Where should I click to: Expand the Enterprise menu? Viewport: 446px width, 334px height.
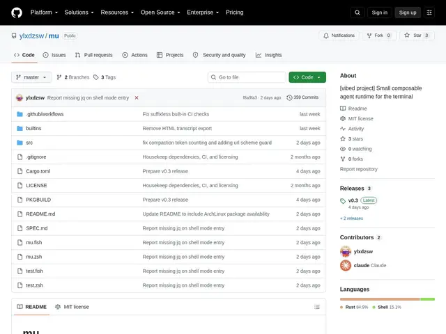pyautogui.click(x=203, y=13)
